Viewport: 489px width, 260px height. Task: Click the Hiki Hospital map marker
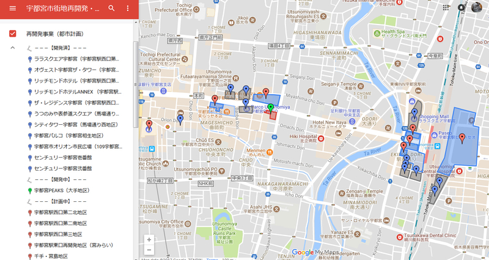(x=322, y=138)
